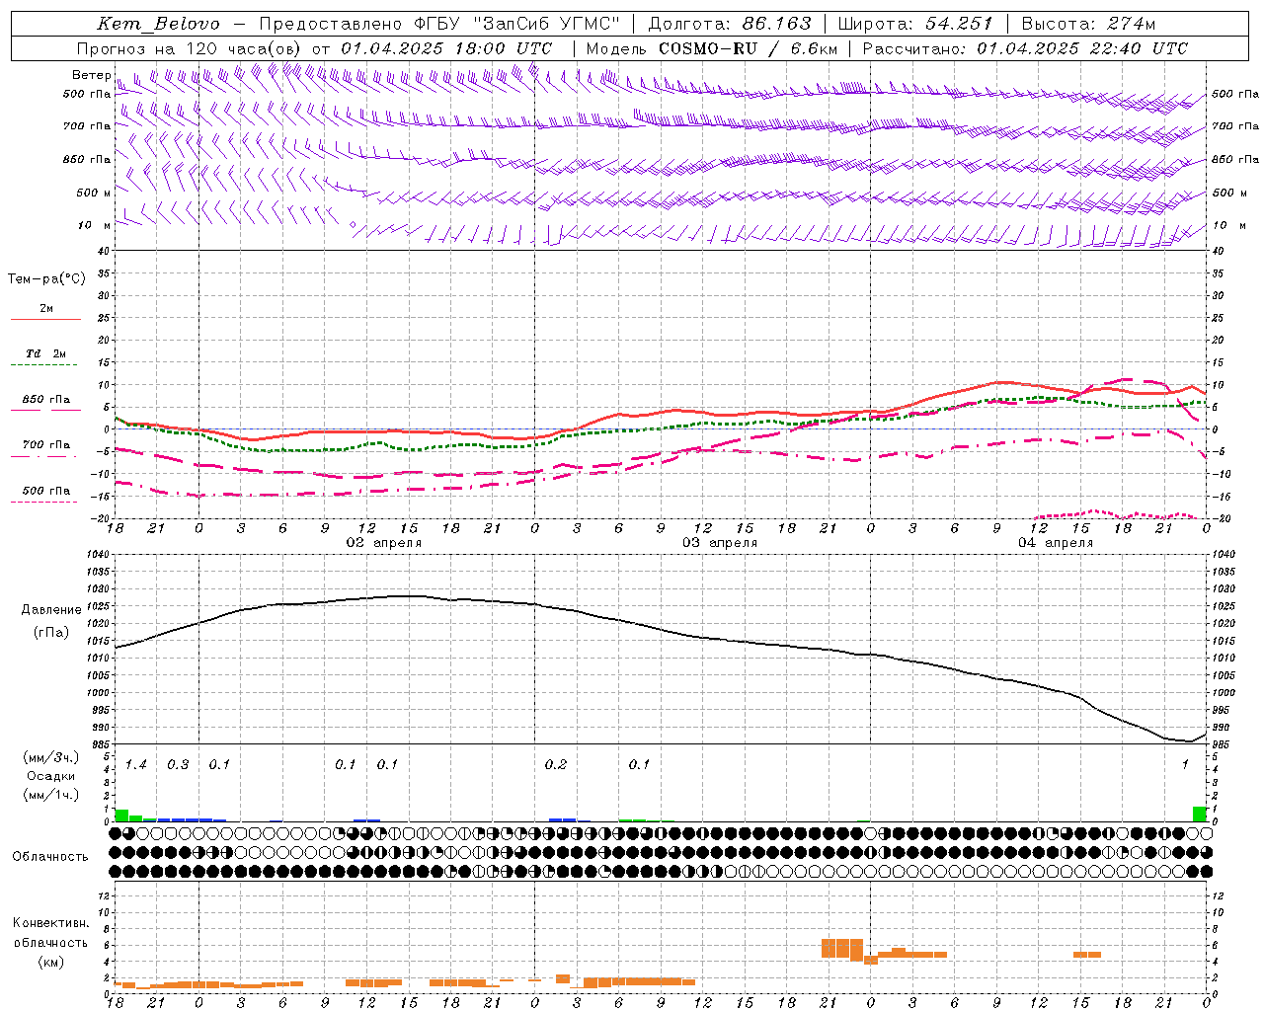Viewport: 1264px width, 1011px height.
Task: Click the "02 апреля" date label
Action: [x=383, y=543]
